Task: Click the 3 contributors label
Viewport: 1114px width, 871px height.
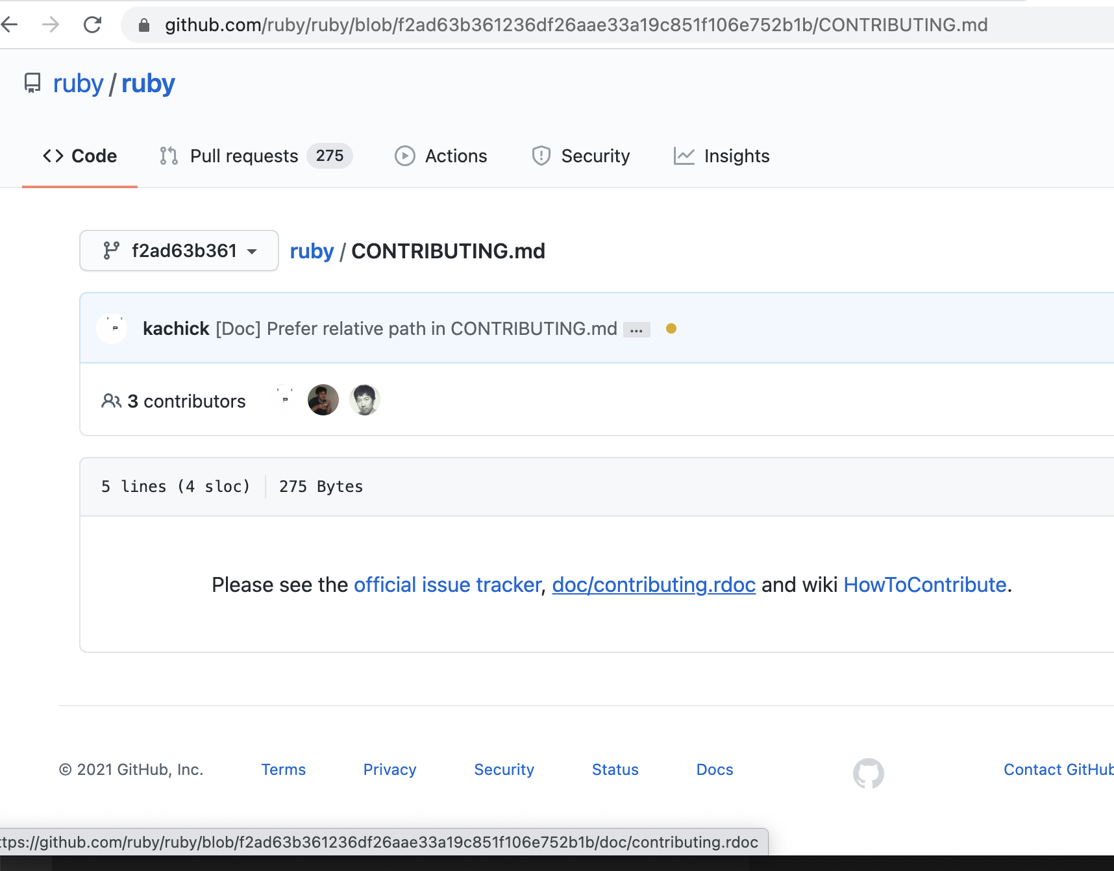Action: coord(174,401)
